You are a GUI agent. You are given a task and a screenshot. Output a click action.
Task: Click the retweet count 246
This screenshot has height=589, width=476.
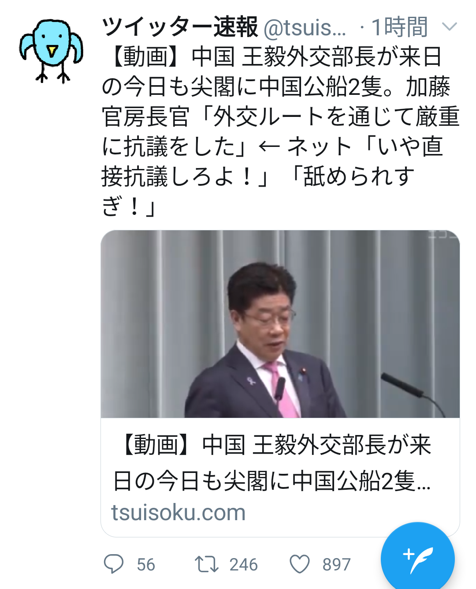(x=243, y=565)
